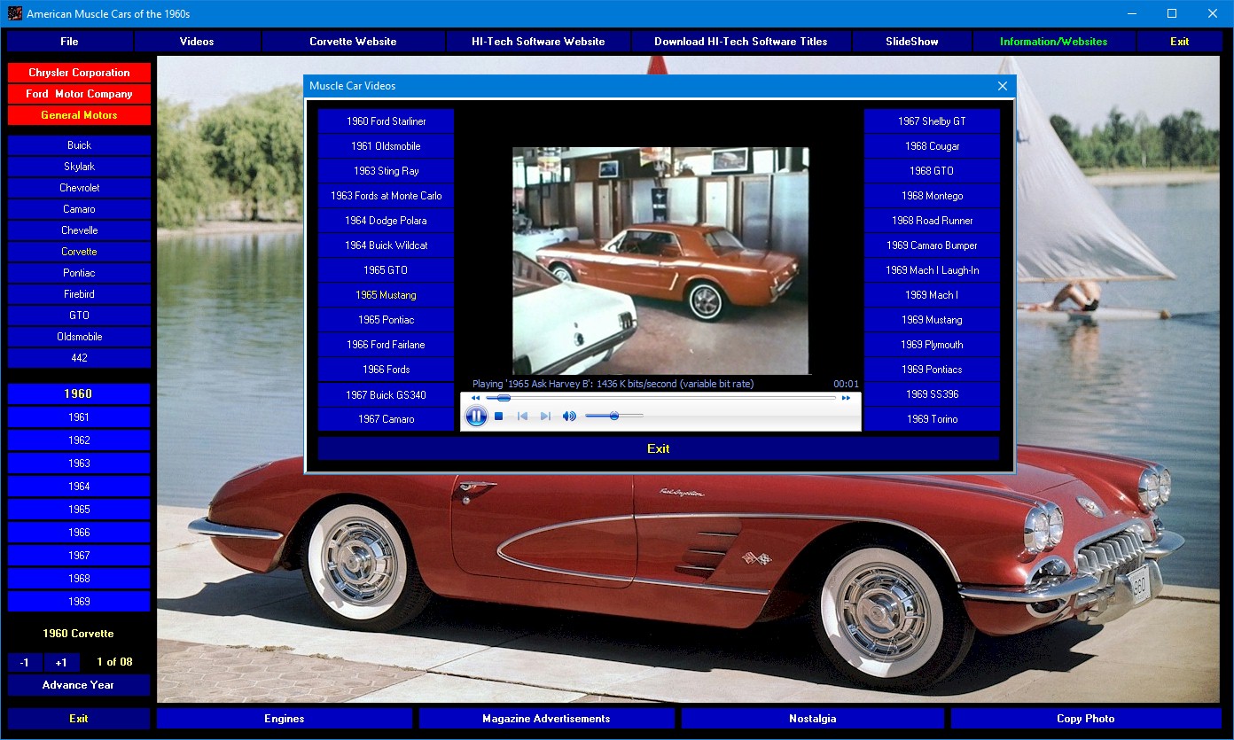
Task: Click Copy Photo button
Action: pos(1086,719)
